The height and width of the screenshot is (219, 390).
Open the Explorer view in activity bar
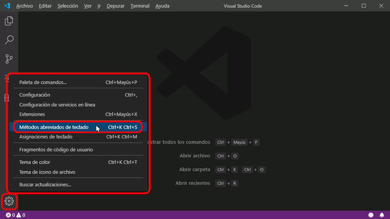[x=9, y=21]
